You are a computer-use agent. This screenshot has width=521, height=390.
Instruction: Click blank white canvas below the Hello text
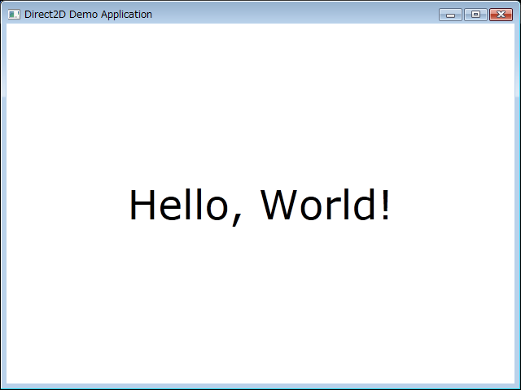tap(260, 309)
